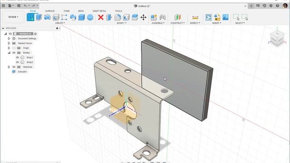Screen dimensions: 290x163
Task: Click the Insert Canvas image icon
Action: 226,17
